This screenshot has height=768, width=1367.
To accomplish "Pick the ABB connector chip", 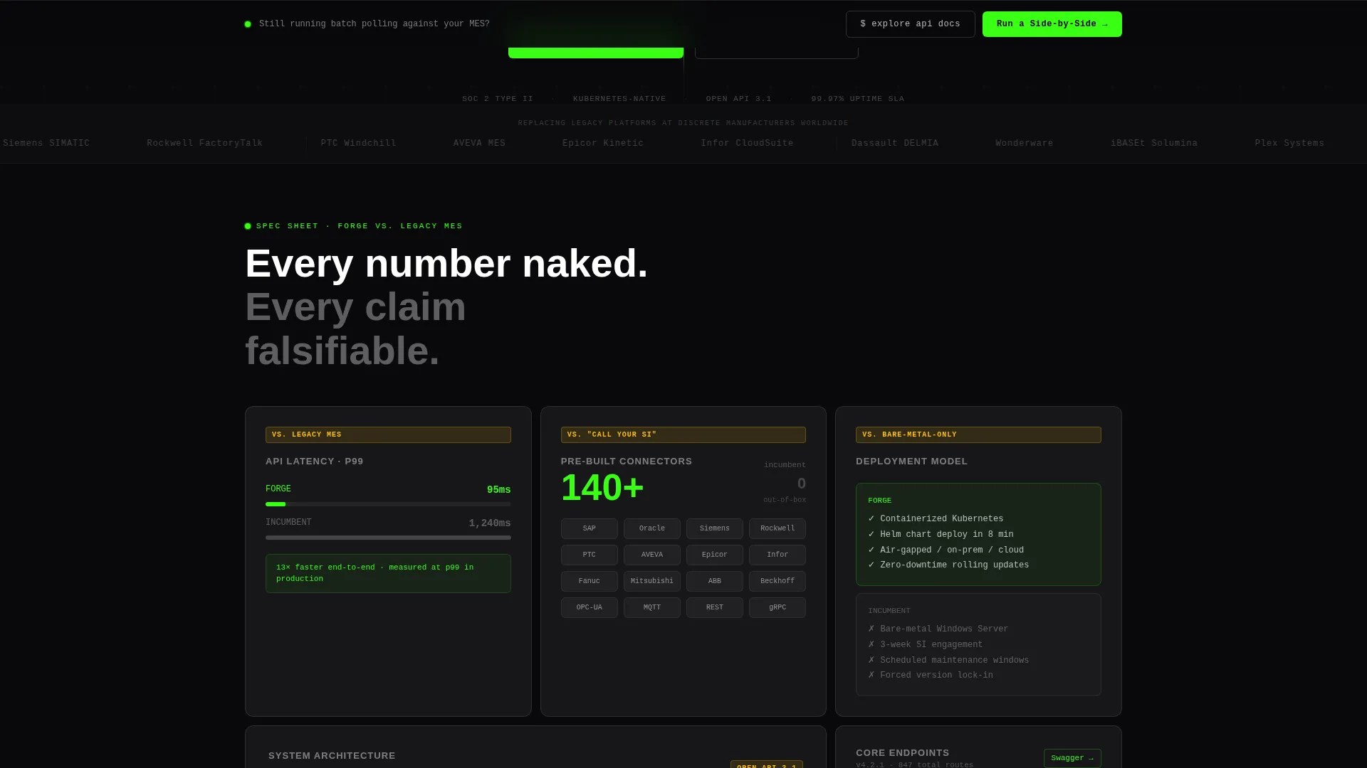I will coord(714,581).
